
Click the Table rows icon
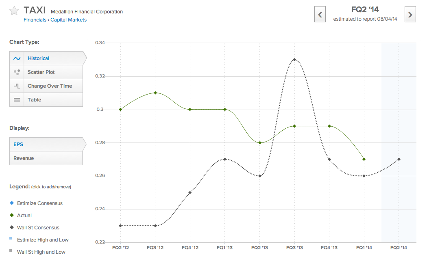[17, 100]
